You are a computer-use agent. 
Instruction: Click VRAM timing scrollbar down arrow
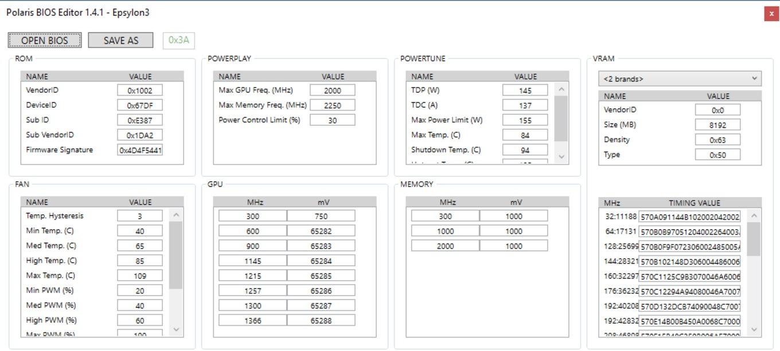[754, 330]
